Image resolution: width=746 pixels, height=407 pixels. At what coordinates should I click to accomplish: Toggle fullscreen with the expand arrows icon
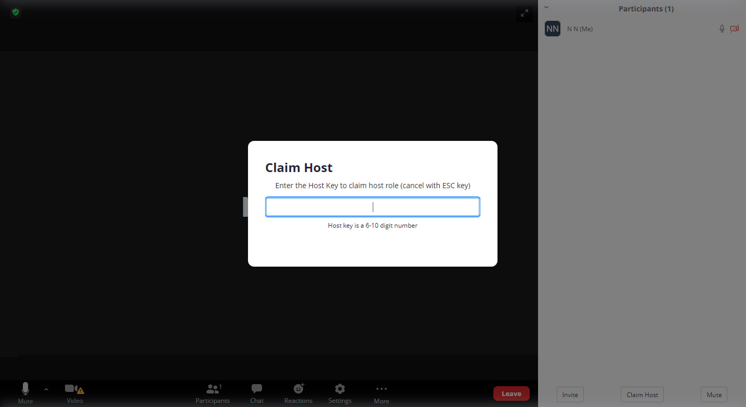pyautogui.click(x=525, y=14)
